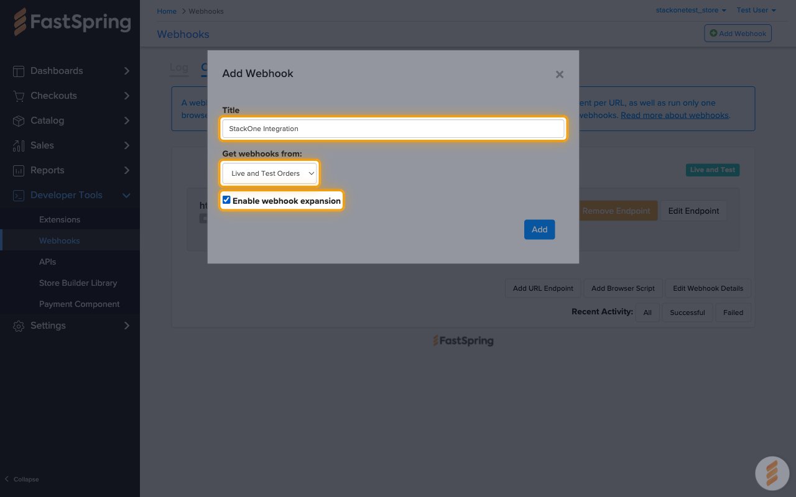Open the Test User menu
Image resolution: width=796 pixels, height=497 pixels.
click(x=756, y=10)
